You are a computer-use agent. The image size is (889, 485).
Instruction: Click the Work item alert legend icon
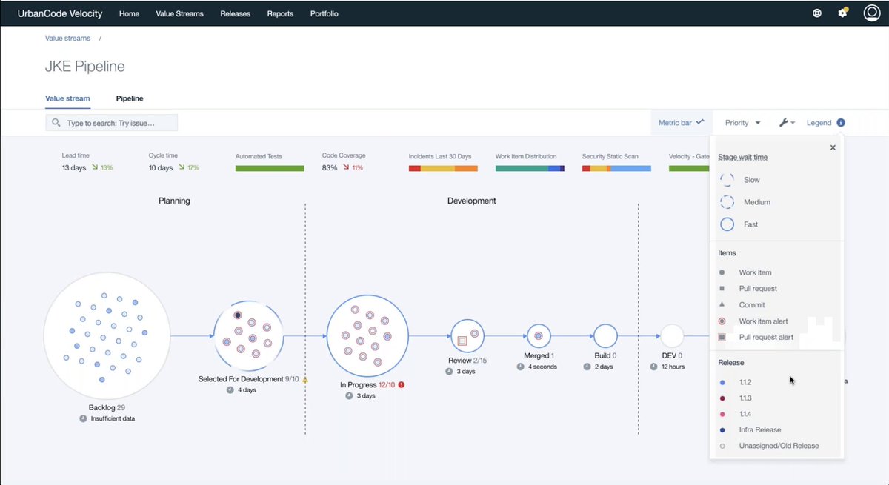click(722, 321)
